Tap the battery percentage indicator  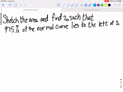coord(118,1)
